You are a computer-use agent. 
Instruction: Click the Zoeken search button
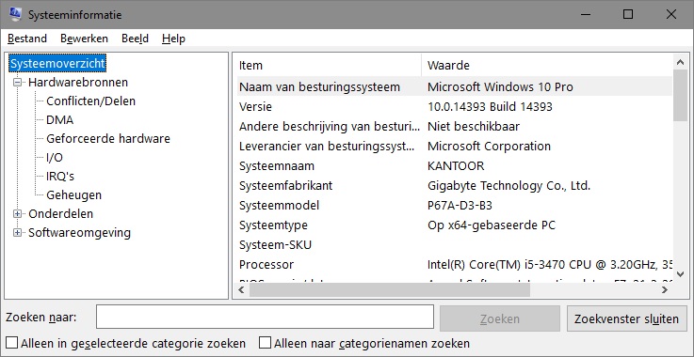500,318
